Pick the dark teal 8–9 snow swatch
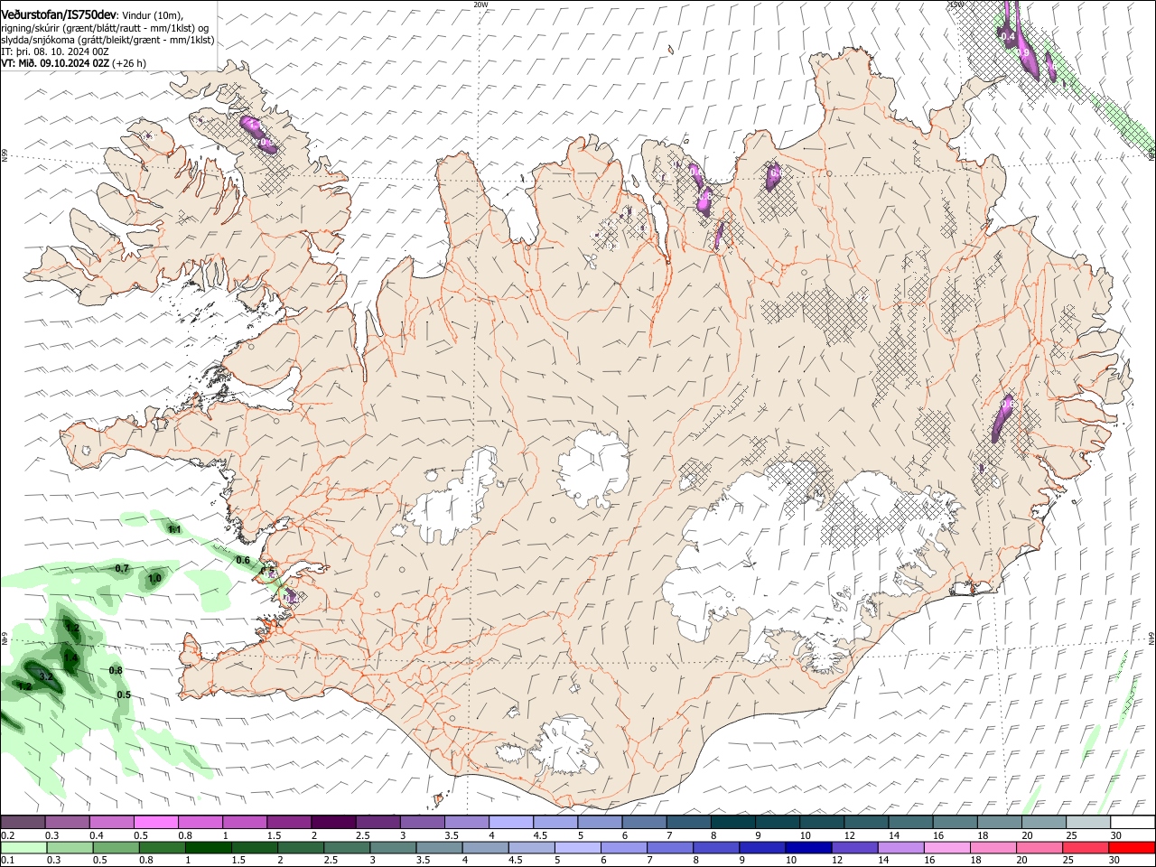Image resolution: width=1156 pixels, height=867 pixels. click(732, 823)
